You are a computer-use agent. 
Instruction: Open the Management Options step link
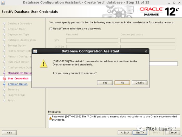(20, 73)
